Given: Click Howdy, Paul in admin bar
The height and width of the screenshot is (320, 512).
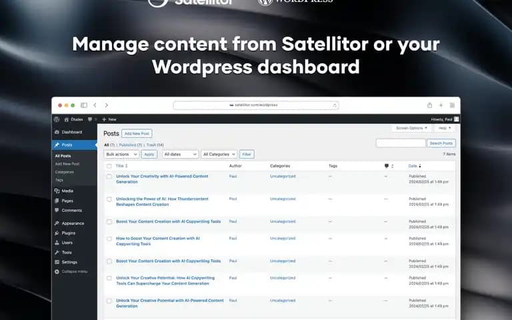Looking at the screenshot, I should (x=441, y=119).
